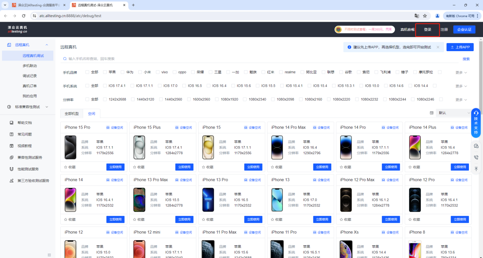Expand the 标准兼容性测试 sidebar menu
The image size is (483, 258).
27,107
